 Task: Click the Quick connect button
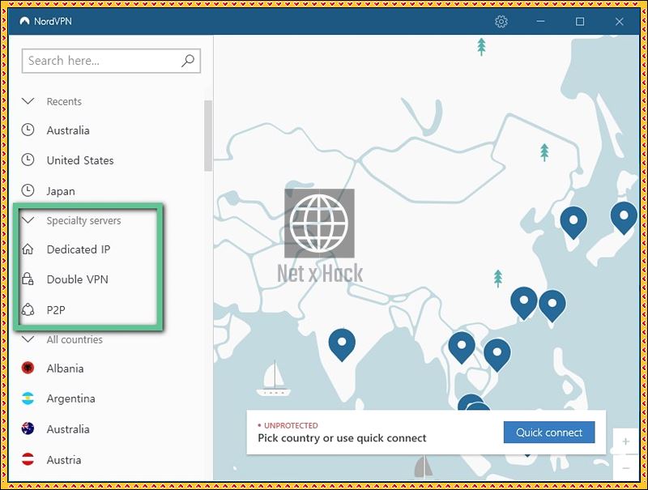tap(549, 432)
